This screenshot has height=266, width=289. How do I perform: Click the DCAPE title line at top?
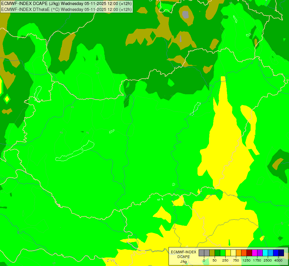click(66, 4)
